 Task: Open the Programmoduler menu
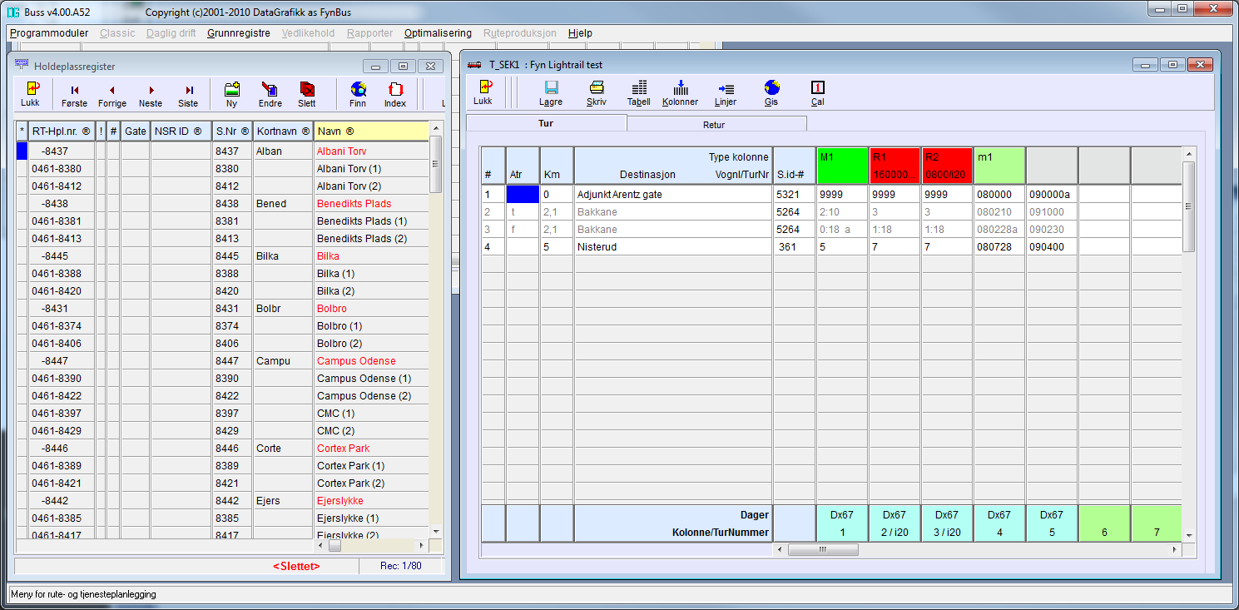49,33
